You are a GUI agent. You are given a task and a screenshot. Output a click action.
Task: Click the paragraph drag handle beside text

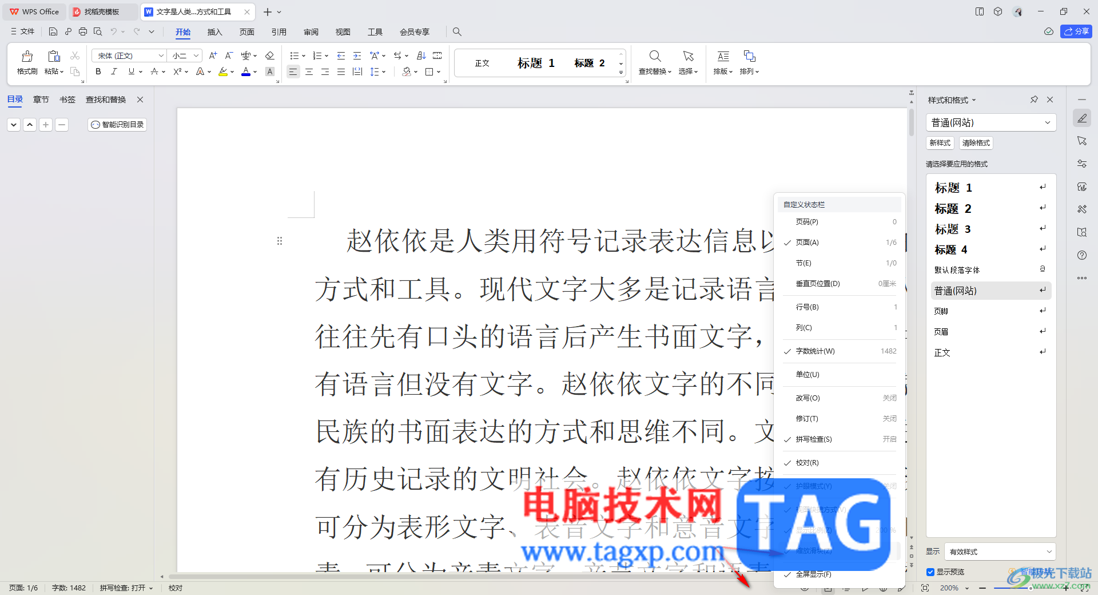pyautogui.click(x=280, y=241)
